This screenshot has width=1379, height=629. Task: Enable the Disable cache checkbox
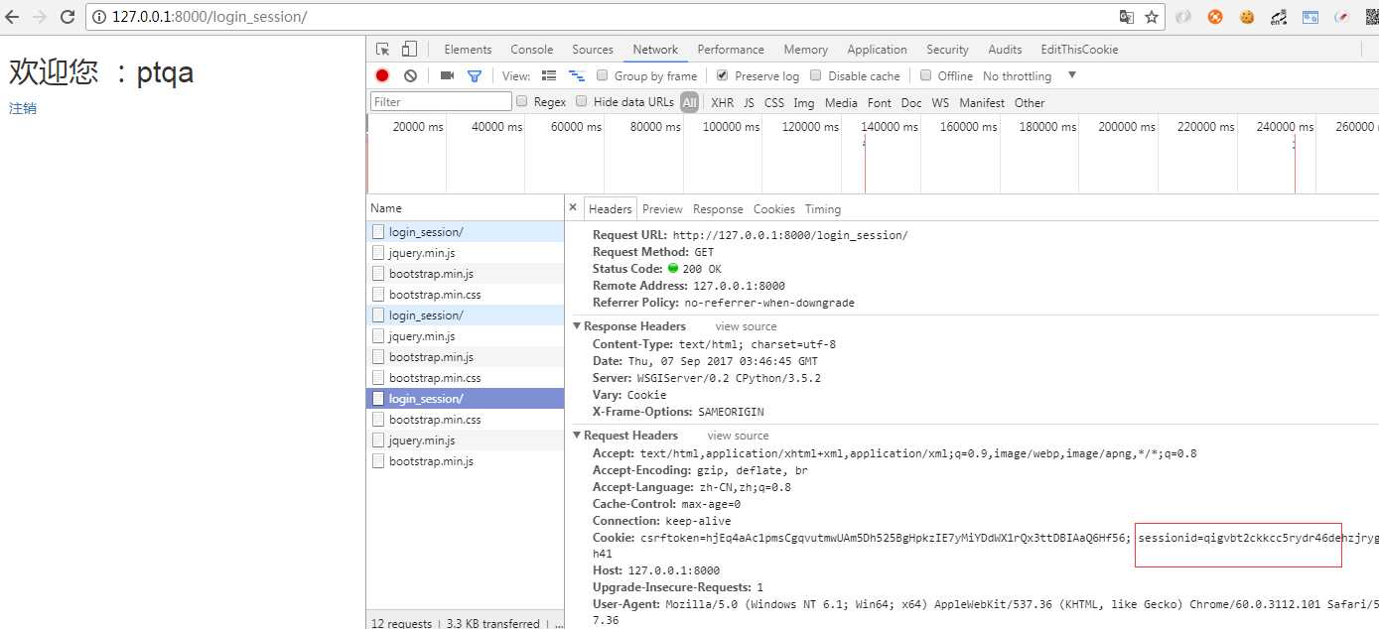tap(816, 75)
